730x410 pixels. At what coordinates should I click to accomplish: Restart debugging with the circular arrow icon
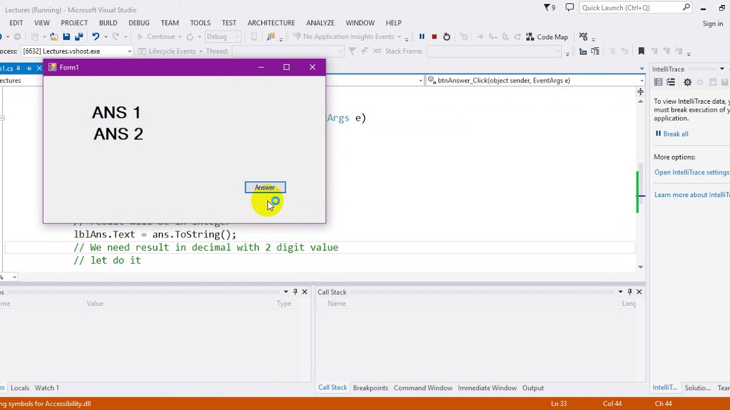pyautogui.click(x=447, y=36)
